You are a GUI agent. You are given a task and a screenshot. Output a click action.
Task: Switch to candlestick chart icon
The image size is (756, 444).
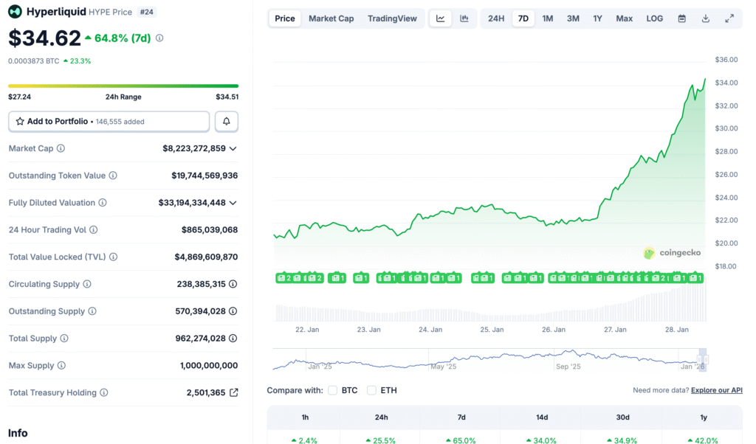tap(464, 18)
